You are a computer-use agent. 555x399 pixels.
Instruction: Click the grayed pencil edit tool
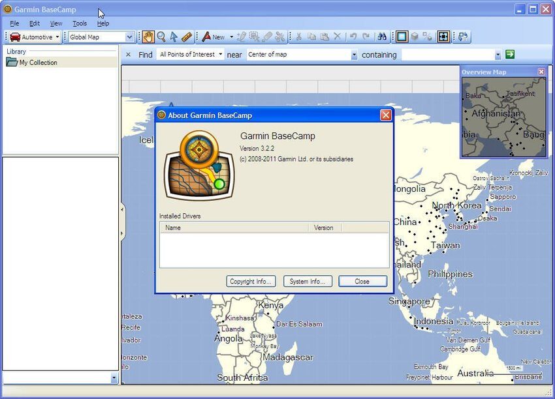[x=242, y=37]
